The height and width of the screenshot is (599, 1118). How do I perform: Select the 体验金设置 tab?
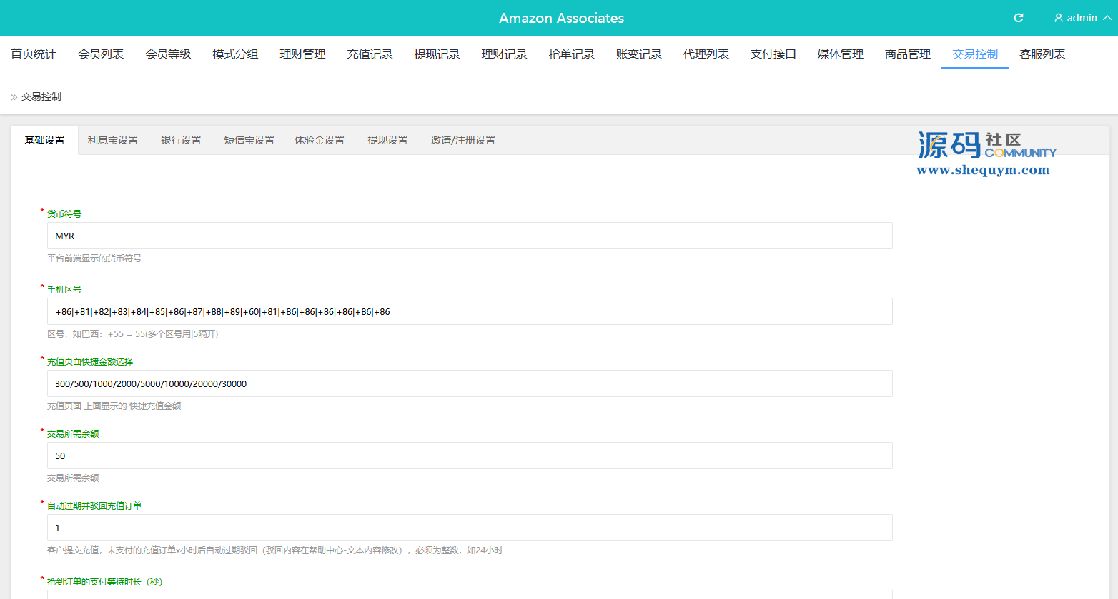point(320,141)
